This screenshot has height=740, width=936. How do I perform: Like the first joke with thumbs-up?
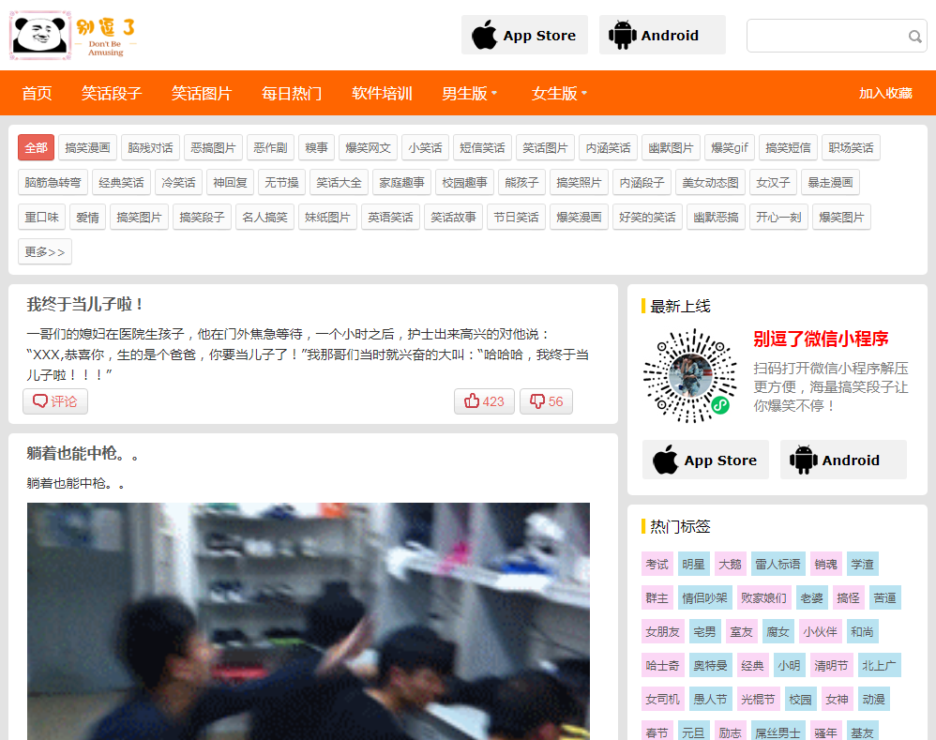coord(484,401)
